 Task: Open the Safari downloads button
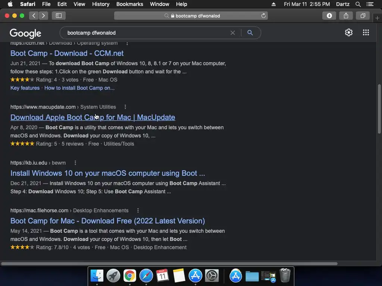[x=329, y=16]
